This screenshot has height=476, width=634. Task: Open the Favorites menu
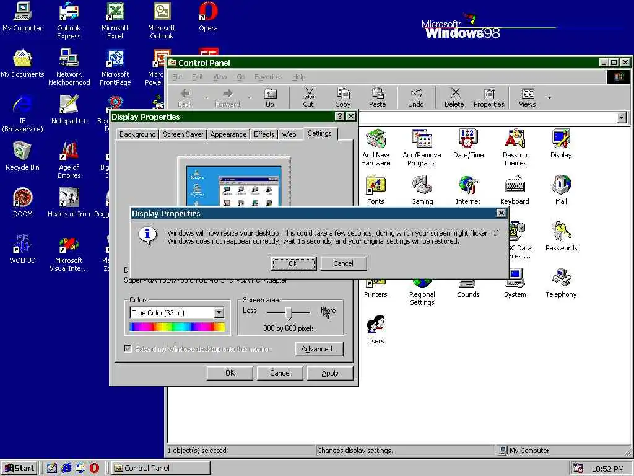point(269,77)
